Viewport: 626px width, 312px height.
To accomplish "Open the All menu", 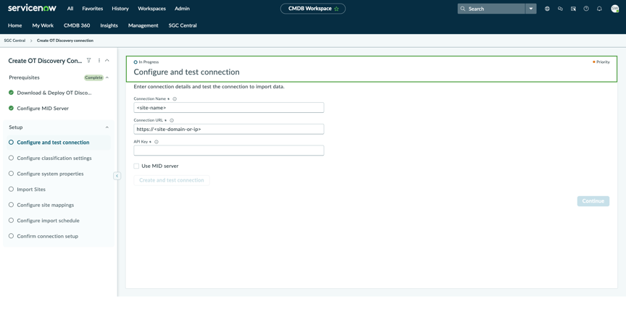I will coord(70,9).
